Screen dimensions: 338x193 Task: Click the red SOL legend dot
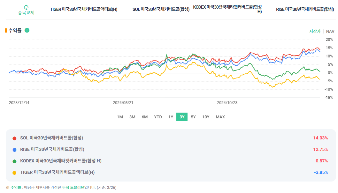[14, 138]
